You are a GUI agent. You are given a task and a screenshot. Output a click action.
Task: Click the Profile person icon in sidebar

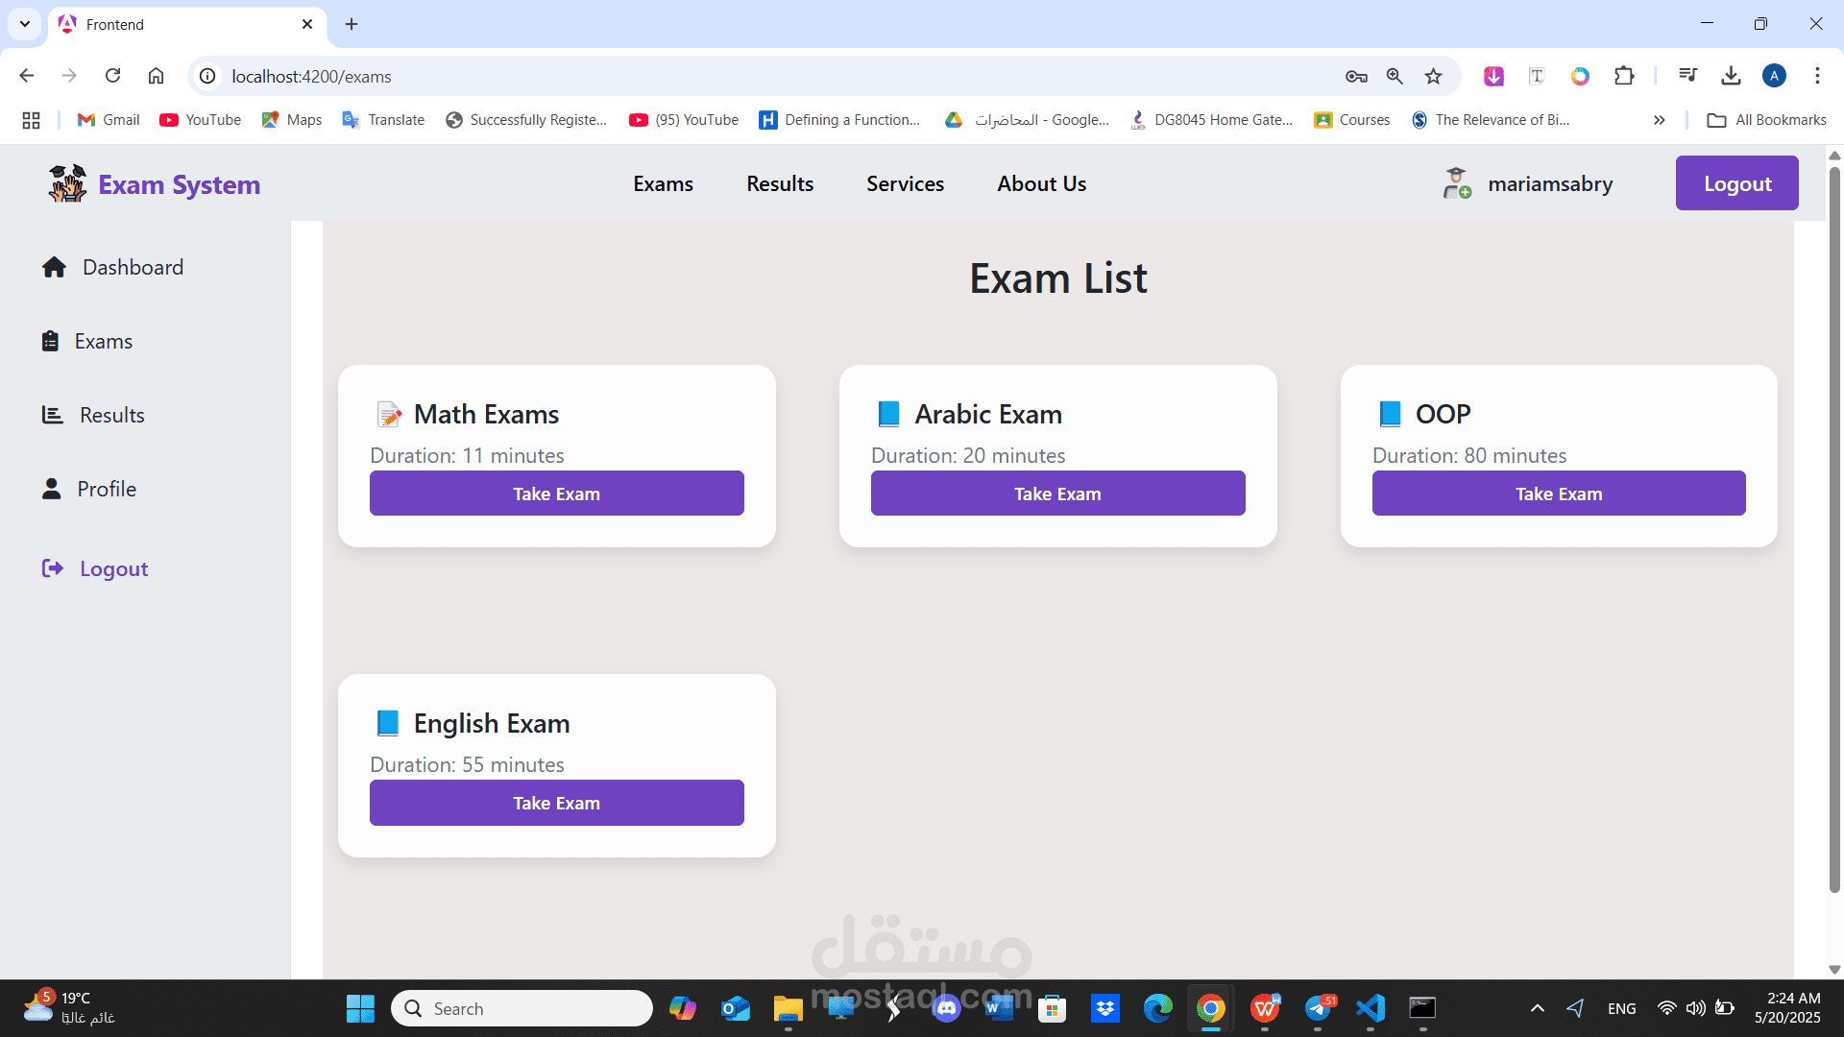[x=51, y=489]
